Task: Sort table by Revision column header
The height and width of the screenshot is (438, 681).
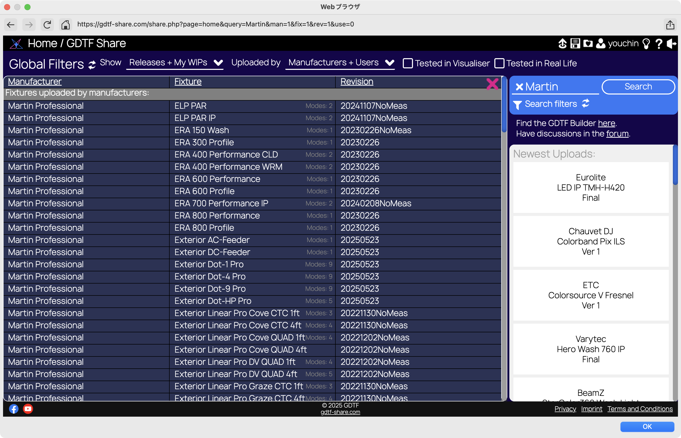Action: [x=357, y=82]
